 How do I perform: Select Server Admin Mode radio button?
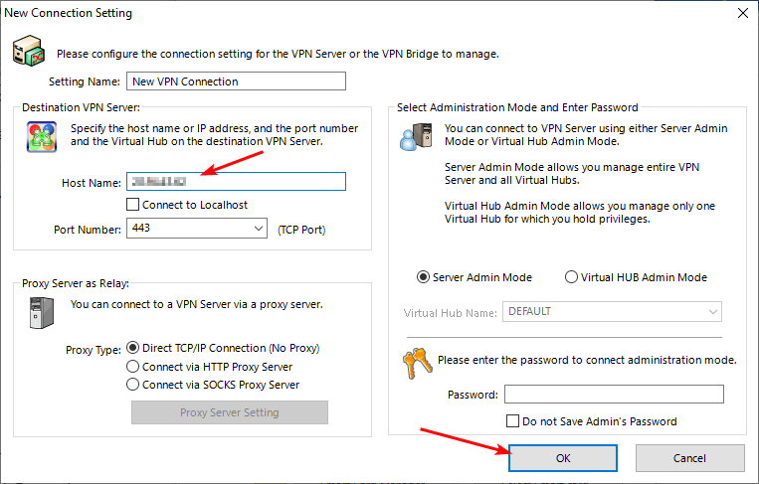[x=424, y=277]
